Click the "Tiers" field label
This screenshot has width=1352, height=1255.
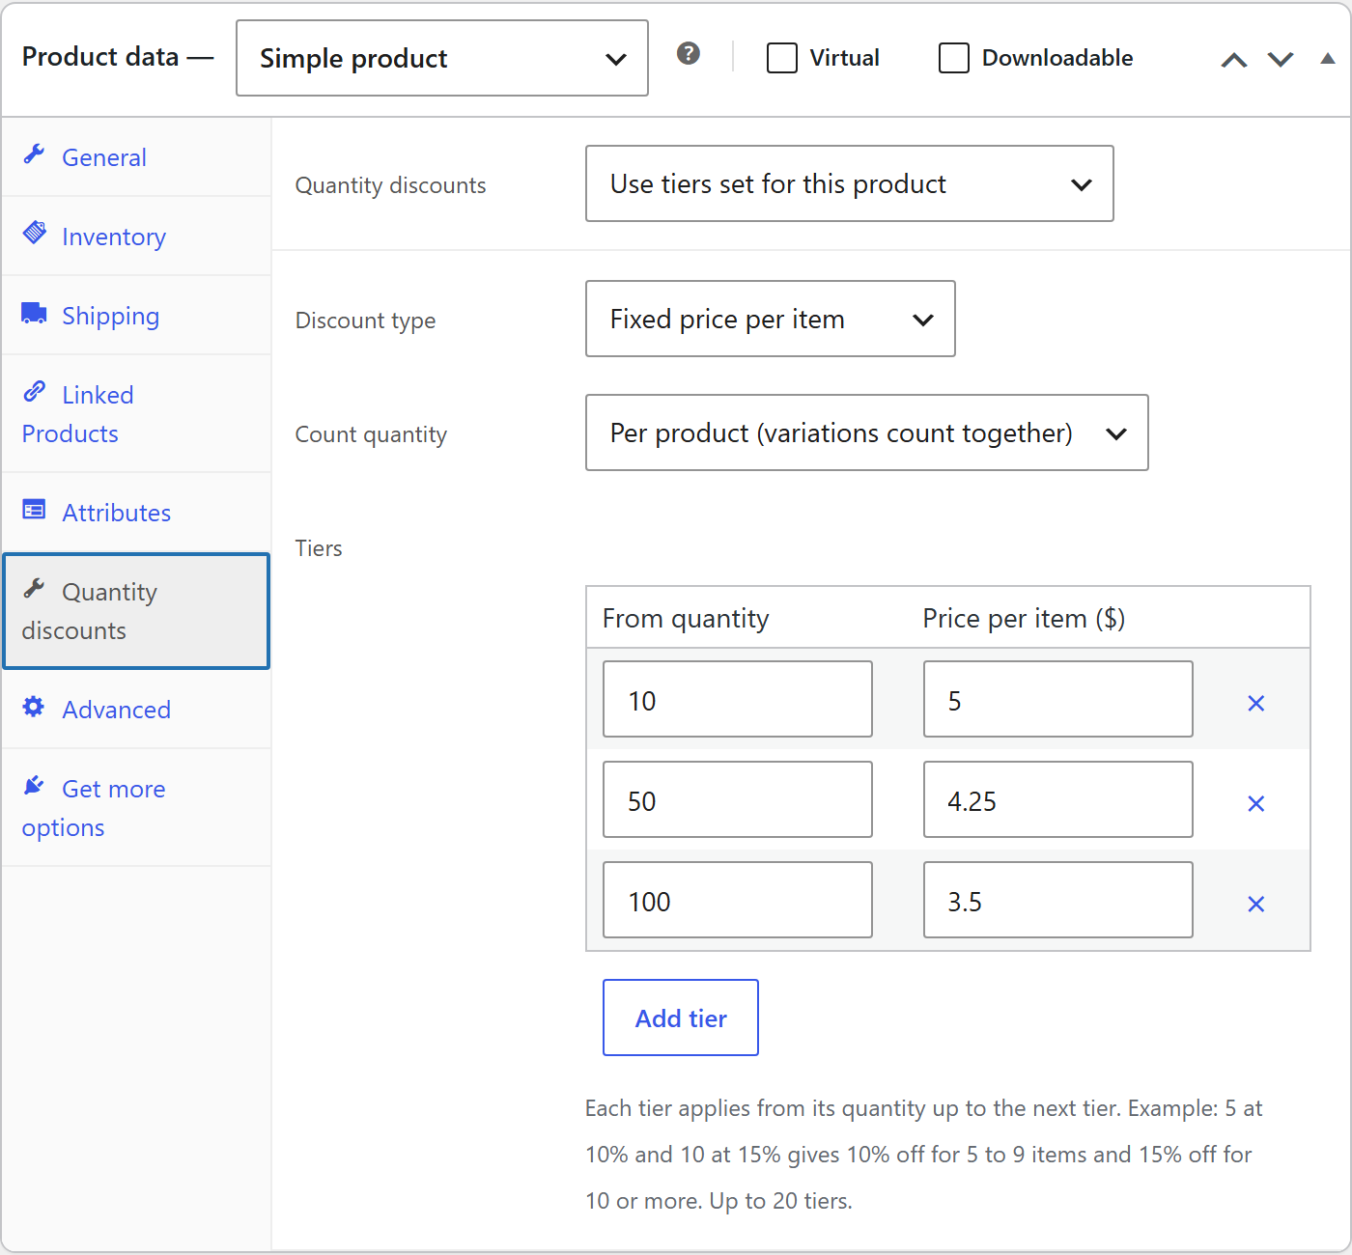pos(319,548)
